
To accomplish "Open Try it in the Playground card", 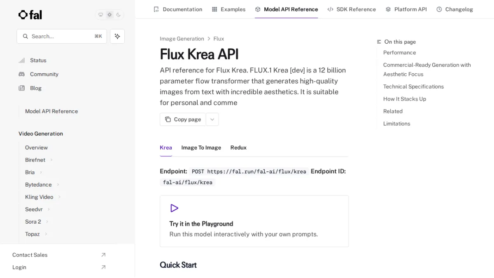I will point(254,221).
